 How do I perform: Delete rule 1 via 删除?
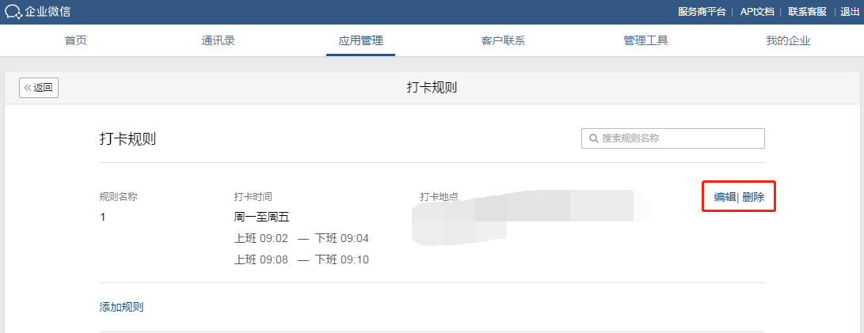pos(753,197)
